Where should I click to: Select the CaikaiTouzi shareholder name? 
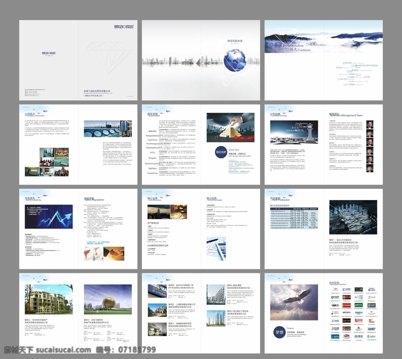[153, 140]
